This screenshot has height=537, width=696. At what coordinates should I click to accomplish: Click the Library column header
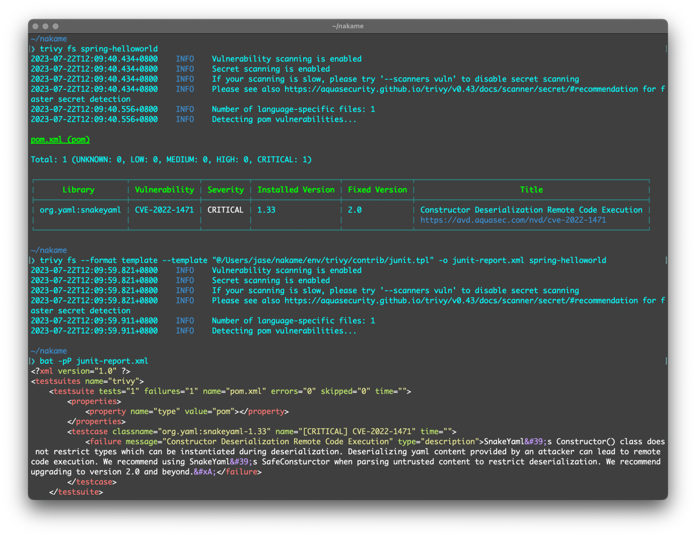78,190
